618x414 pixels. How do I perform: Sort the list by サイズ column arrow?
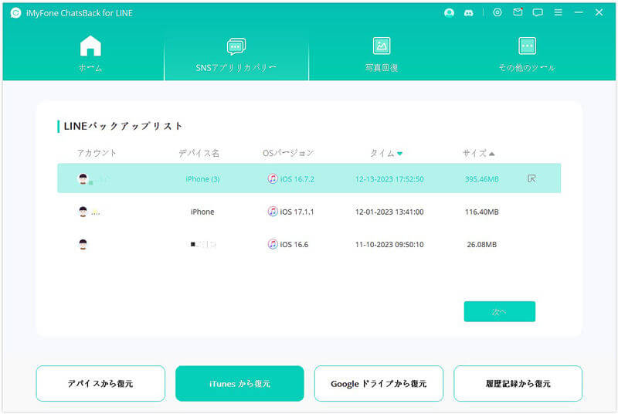pos(491,154)
